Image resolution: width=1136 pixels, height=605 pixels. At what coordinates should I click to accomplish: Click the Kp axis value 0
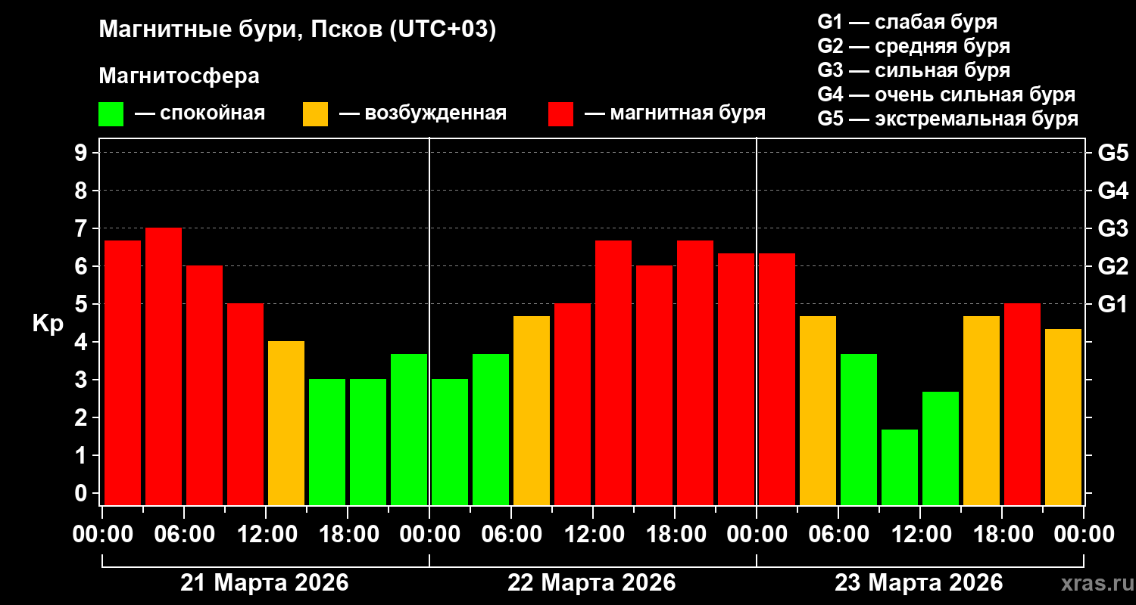point(81,493)
